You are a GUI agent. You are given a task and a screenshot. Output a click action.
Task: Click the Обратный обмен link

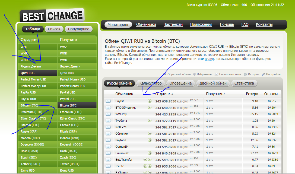[179, 75]
